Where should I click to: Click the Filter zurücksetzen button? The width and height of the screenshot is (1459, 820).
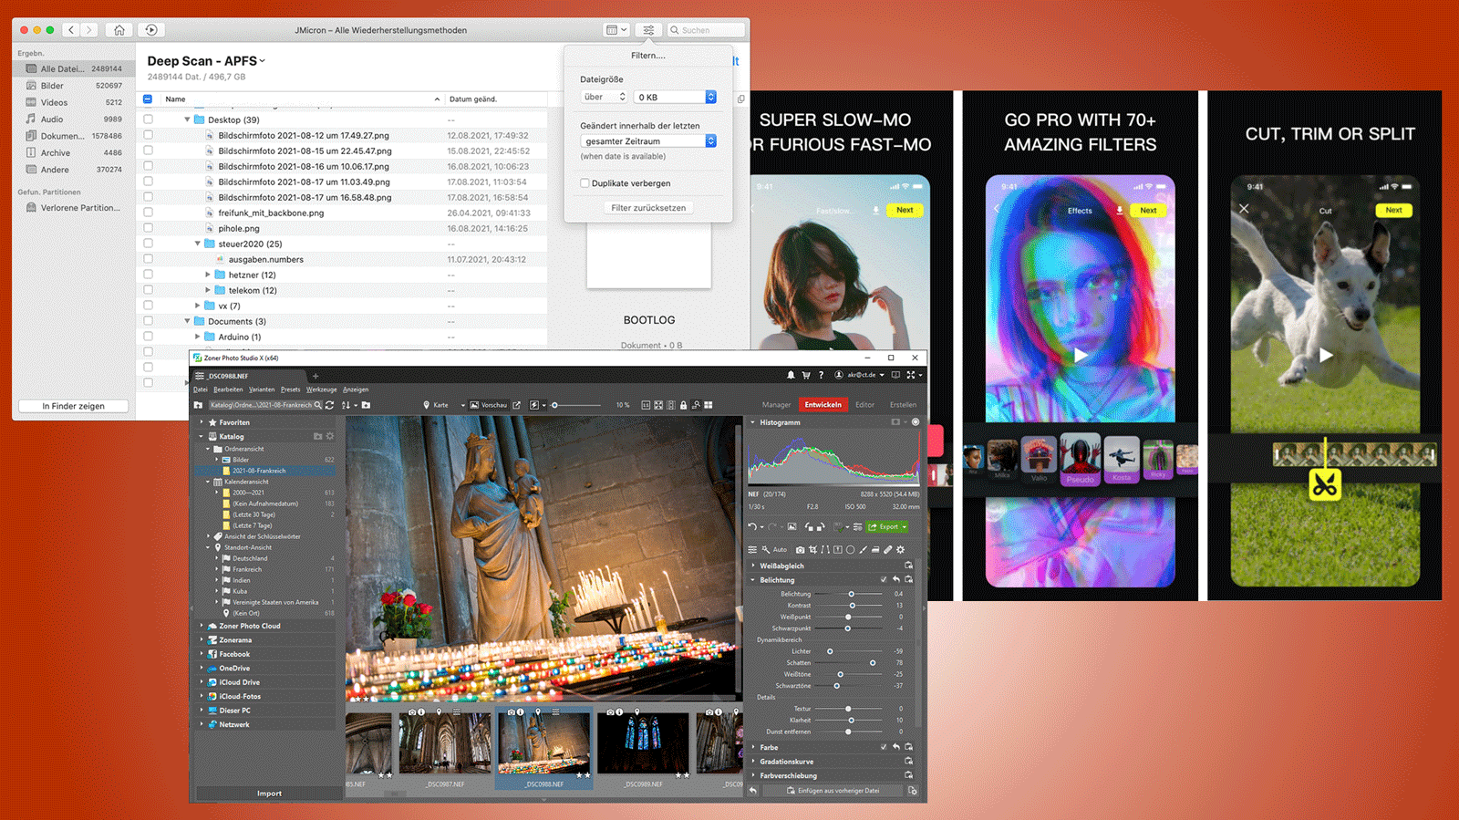click(648, 208)
